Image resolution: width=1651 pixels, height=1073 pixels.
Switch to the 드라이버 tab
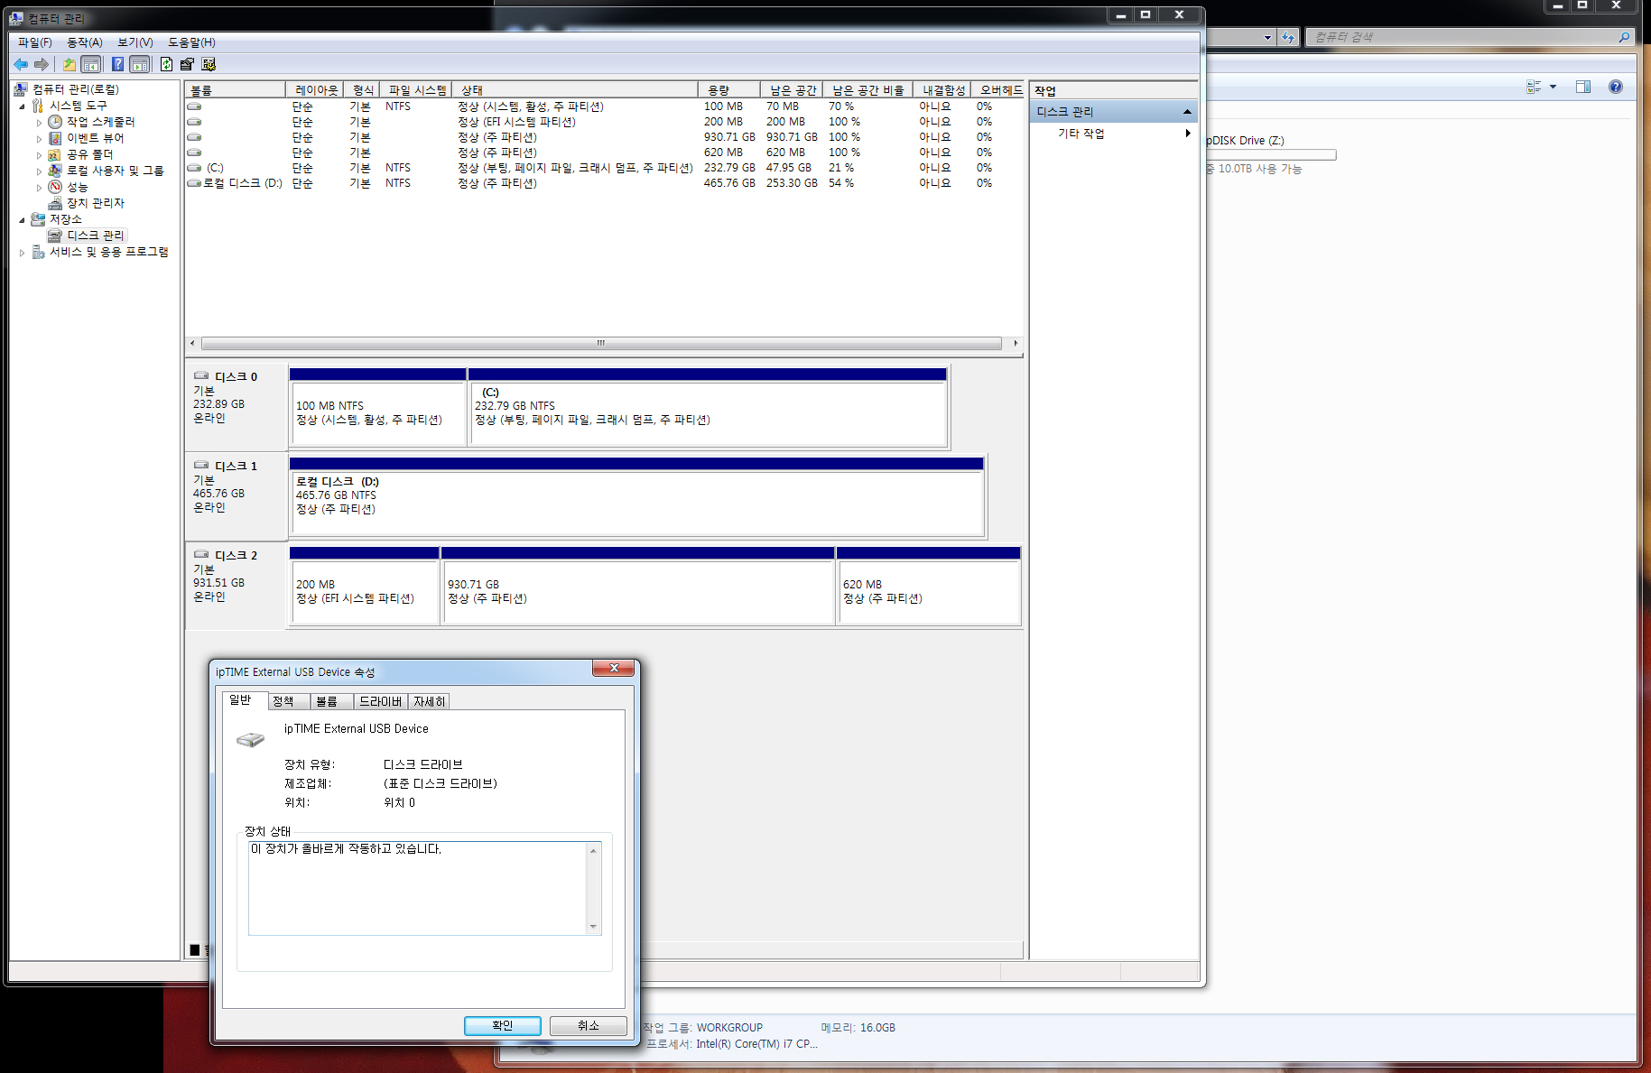click(380, 701)
